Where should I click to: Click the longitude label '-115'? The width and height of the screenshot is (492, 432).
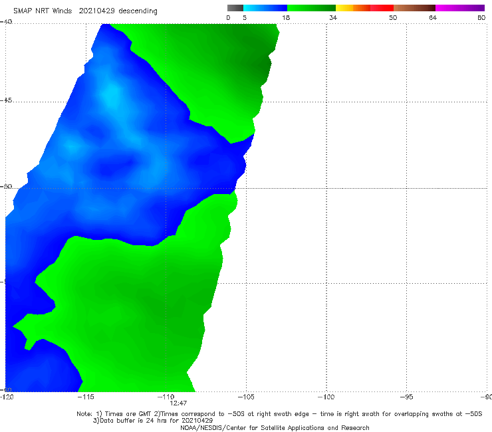pos(86,397)
